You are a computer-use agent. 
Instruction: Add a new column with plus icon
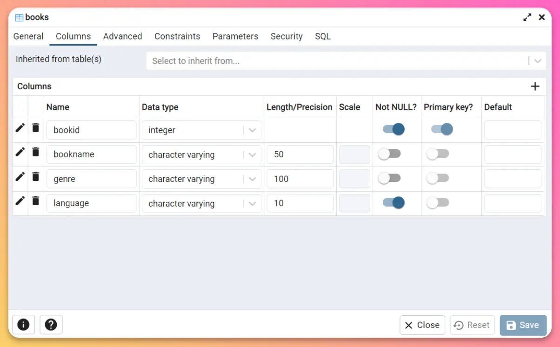(x=535, y=87)
